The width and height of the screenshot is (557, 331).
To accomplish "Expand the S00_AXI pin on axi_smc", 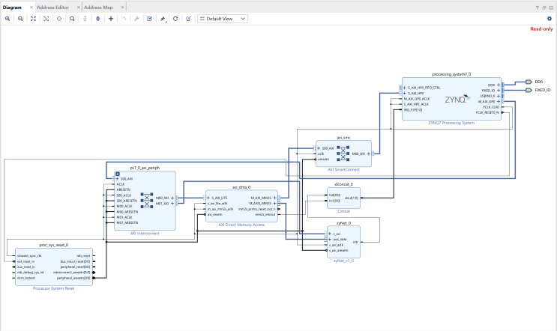I will click(x=319, y=148).
